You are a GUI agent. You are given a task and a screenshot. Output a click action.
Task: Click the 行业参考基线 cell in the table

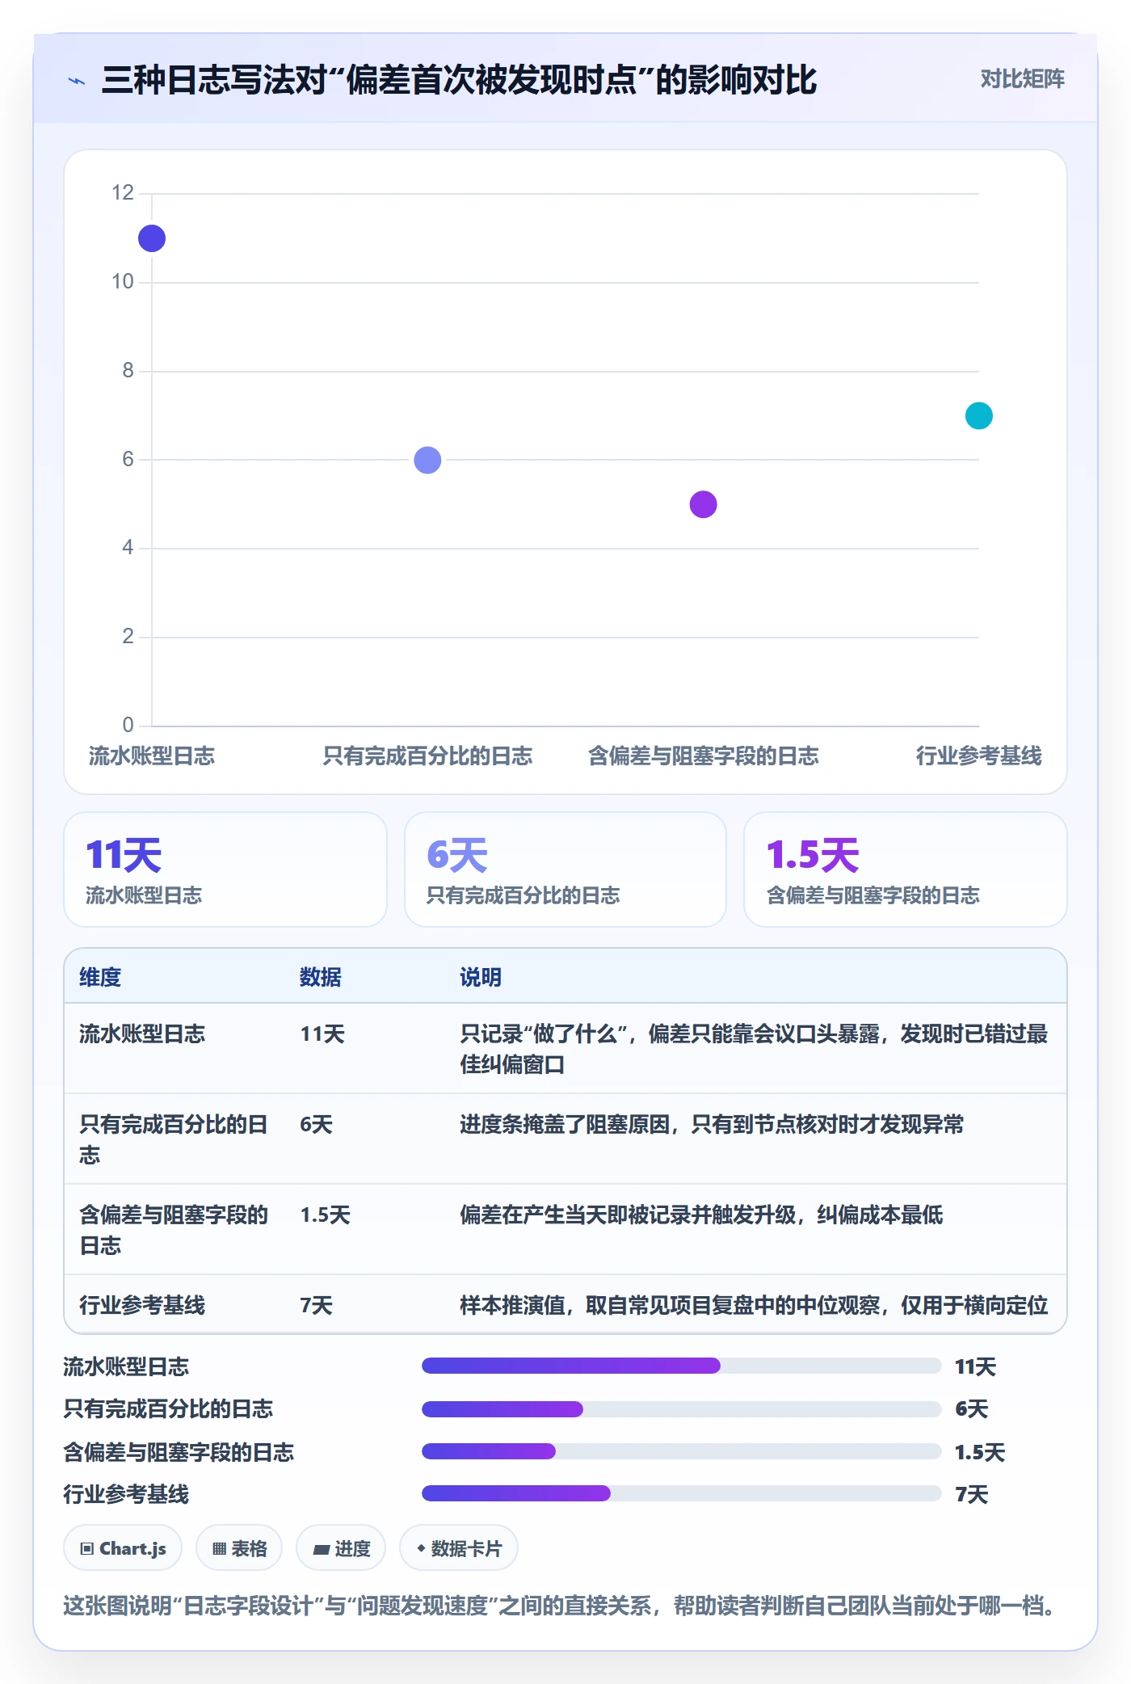point(142,1305)
